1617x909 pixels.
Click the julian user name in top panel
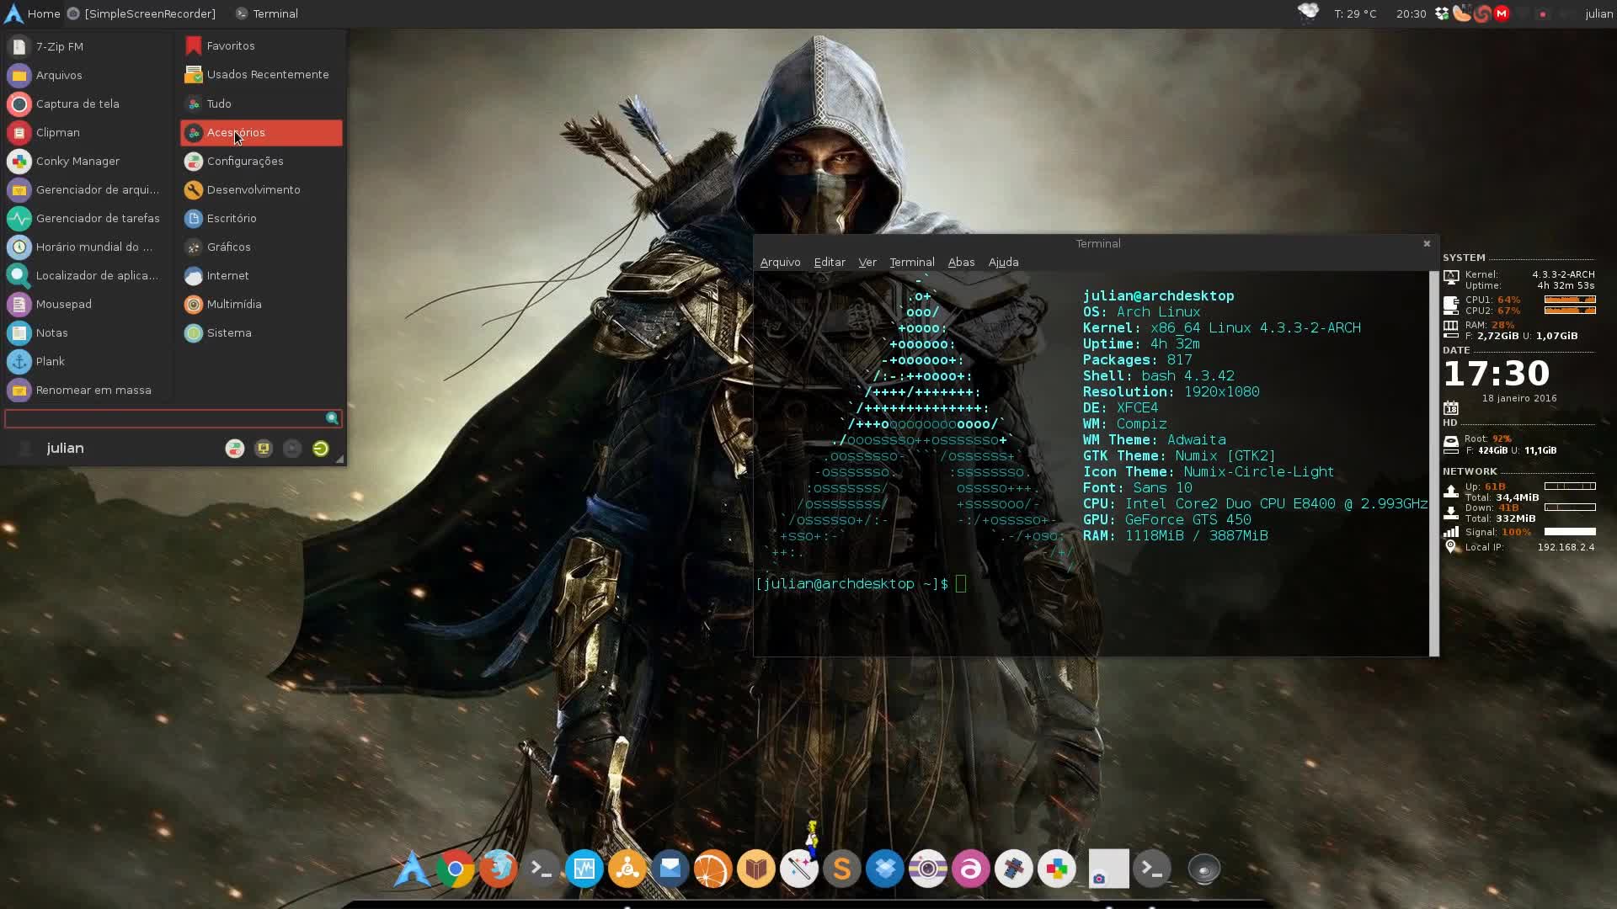pos(1598,13)
